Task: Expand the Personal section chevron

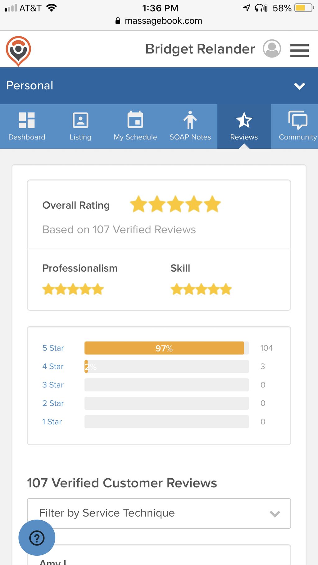Action: click(300, 86)
